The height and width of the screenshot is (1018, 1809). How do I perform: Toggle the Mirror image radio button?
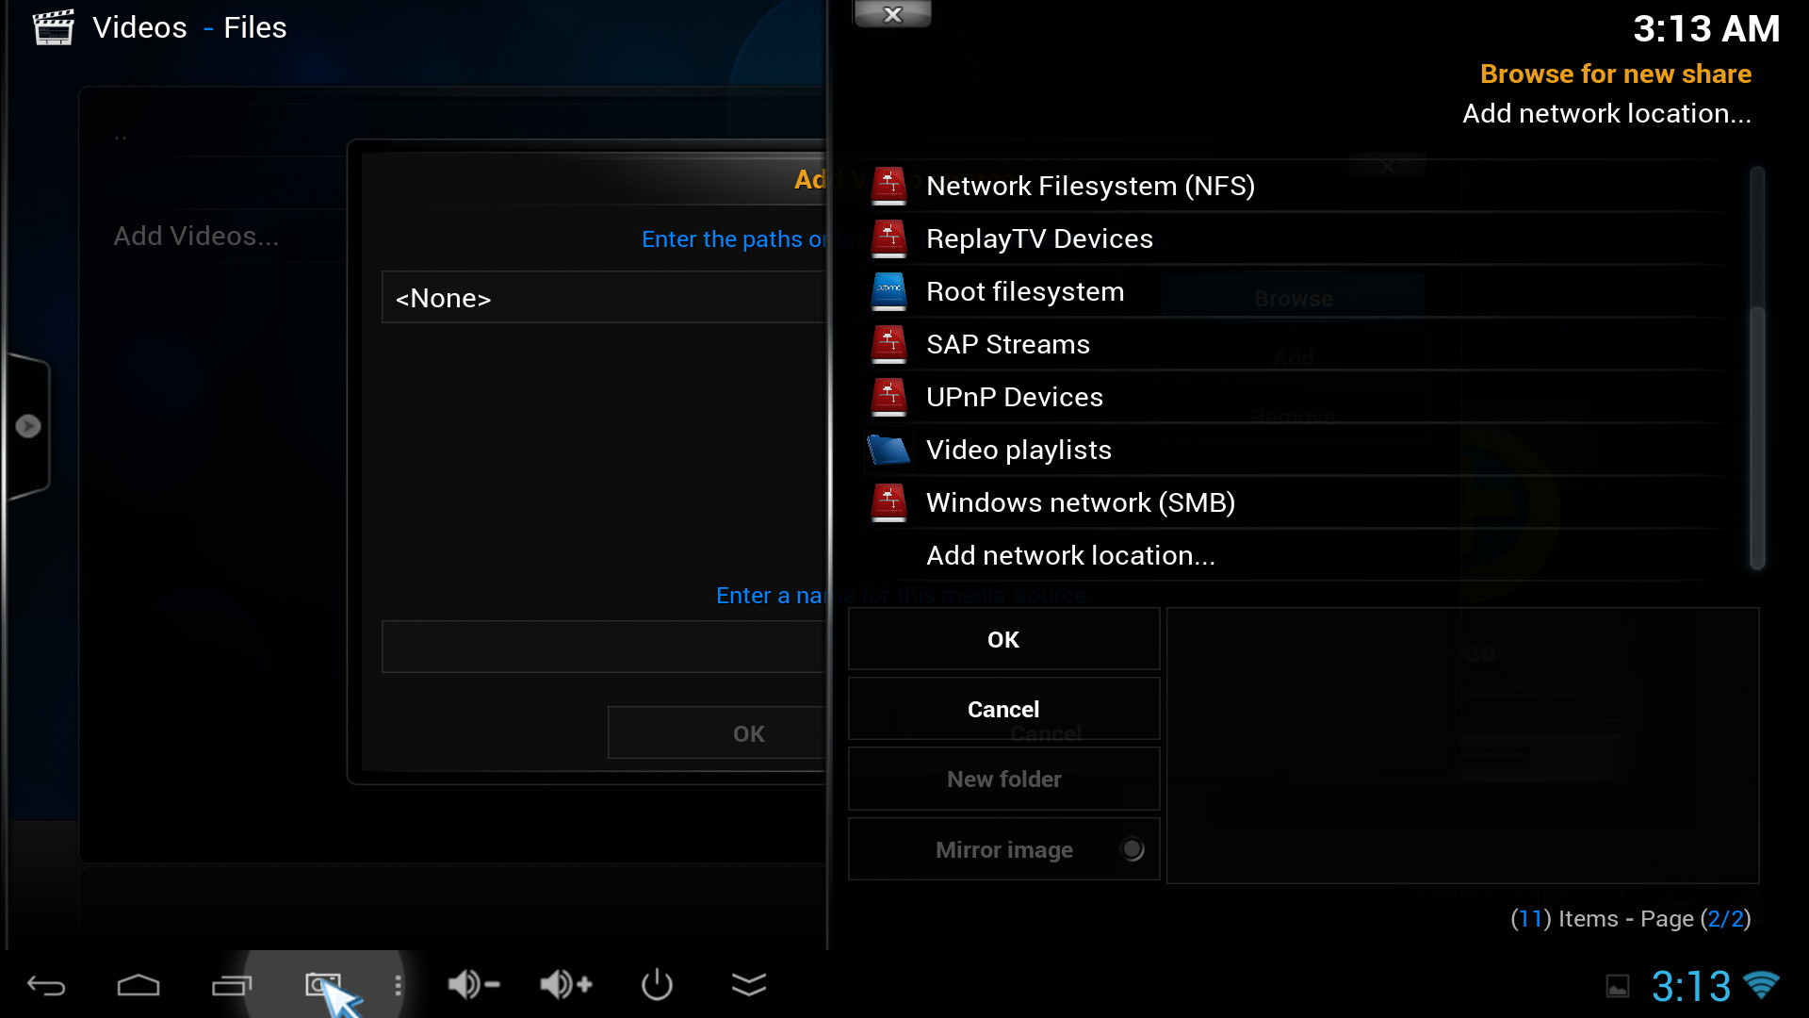(1133, 849)
